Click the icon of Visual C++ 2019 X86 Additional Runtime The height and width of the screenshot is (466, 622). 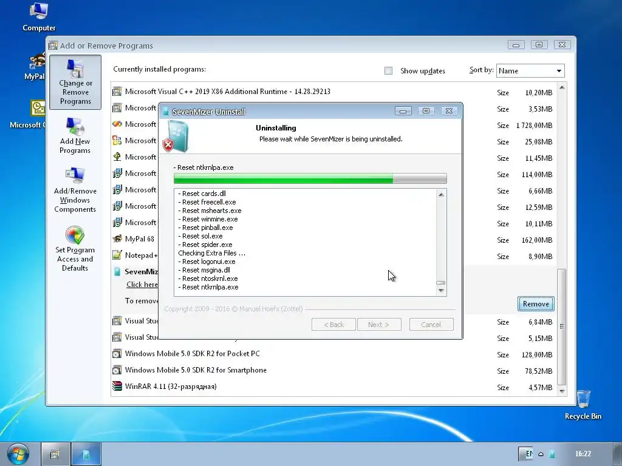[117, 92]
